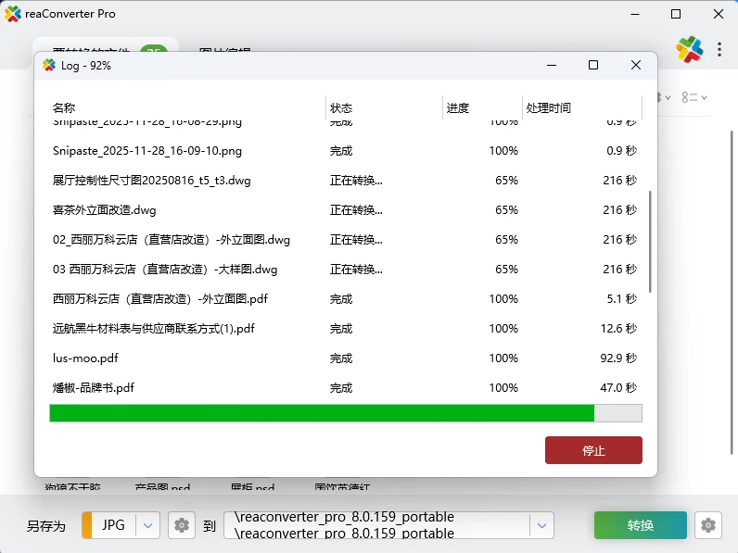The height and width of the screenshot is (553, 738).
Task: Click the 另存为 label
Action: click(x=46, y=526)
